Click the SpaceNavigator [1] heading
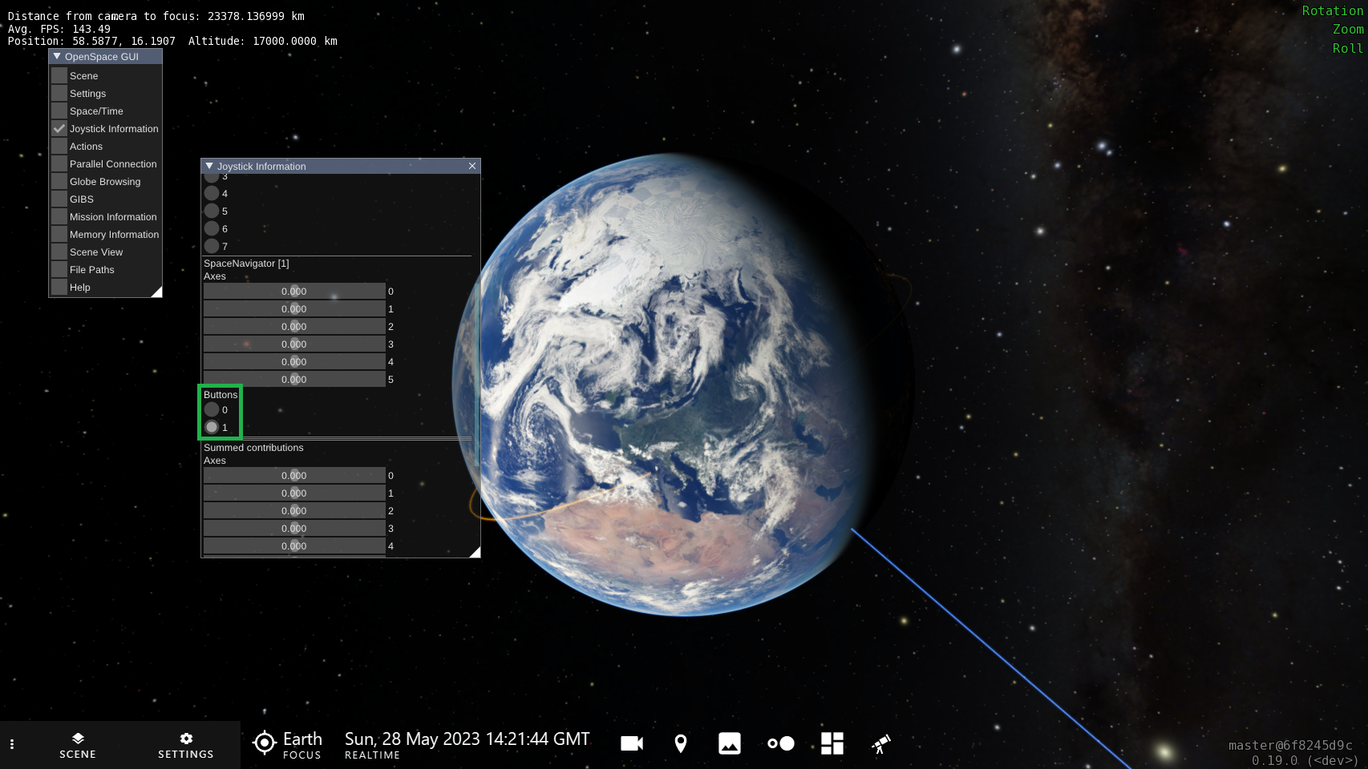Viewport: 1368px width, 769px height. click(x=246, y=263)
